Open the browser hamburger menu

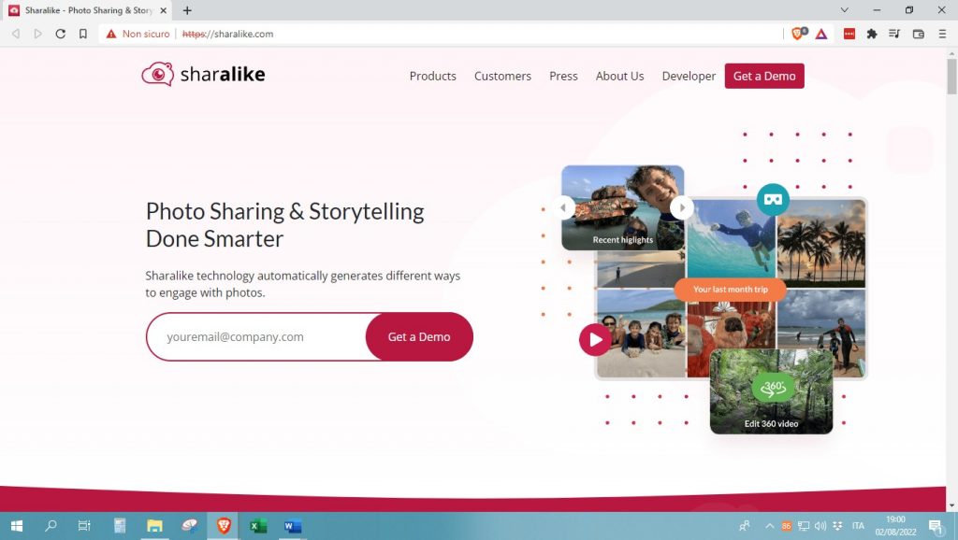(943, 34)
